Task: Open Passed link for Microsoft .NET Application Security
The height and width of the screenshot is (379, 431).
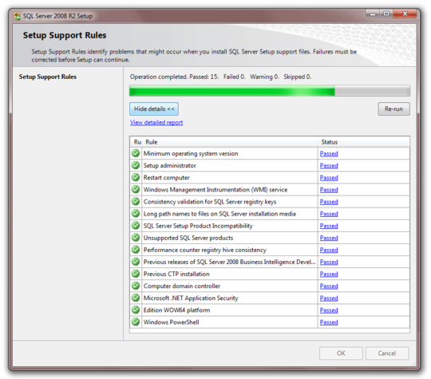Action: [329, 298]
